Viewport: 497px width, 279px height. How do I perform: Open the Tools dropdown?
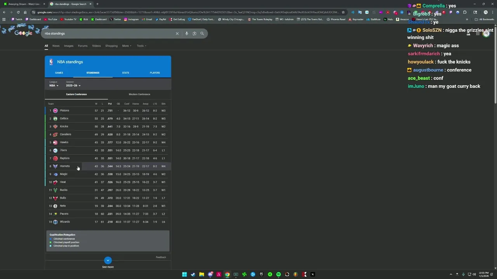click(141, 46)
